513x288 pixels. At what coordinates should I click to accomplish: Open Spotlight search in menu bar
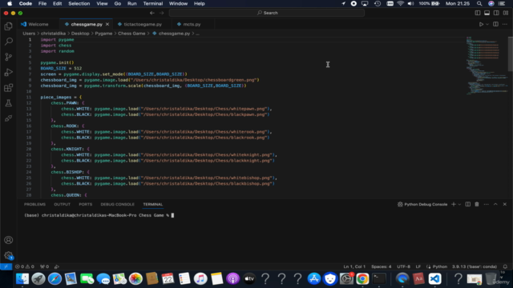pyautogui.click(x=479, y=3)
